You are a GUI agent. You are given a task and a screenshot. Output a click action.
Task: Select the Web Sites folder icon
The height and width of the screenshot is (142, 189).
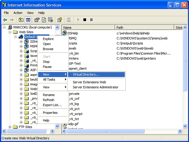tap(15, 32)
